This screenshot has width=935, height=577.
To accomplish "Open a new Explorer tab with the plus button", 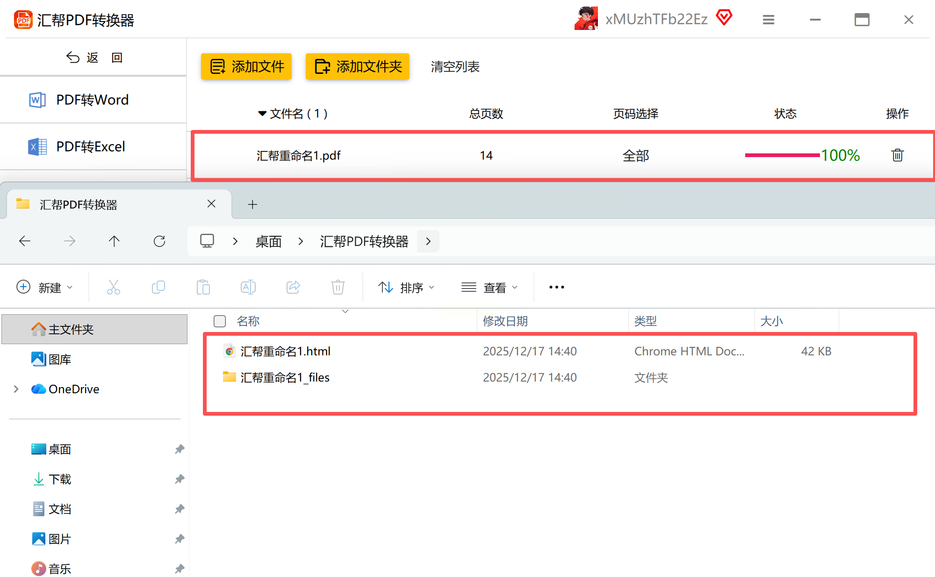I will (252, 204).
